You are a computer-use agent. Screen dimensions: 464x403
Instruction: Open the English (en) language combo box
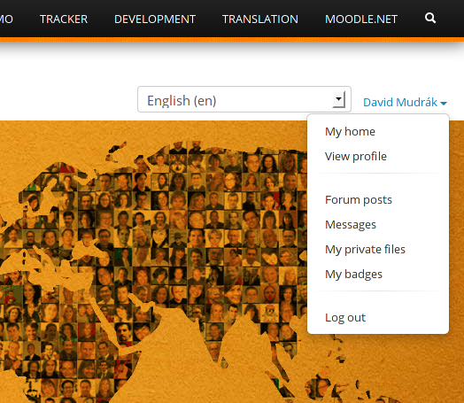click(x=244, y=99)
